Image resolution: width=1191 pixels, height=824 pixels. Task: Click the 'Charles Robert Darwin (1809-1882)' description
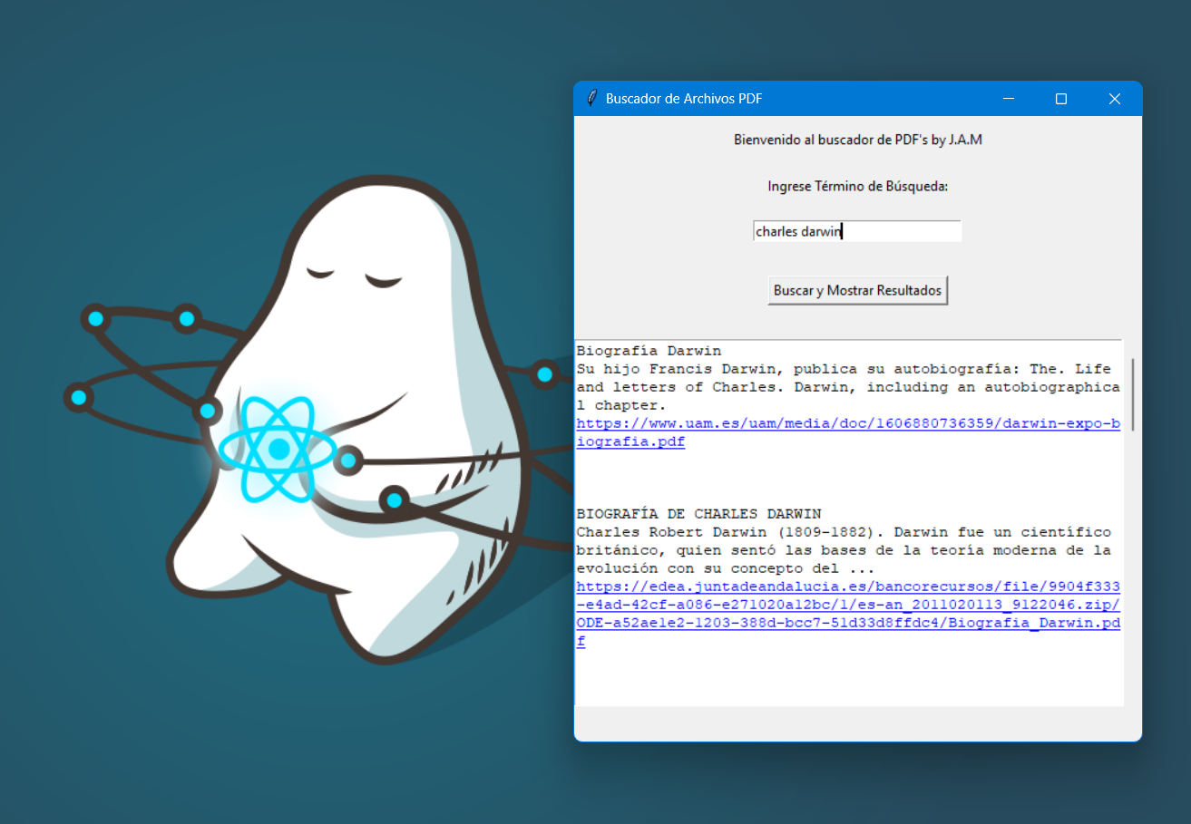[844, 550]
